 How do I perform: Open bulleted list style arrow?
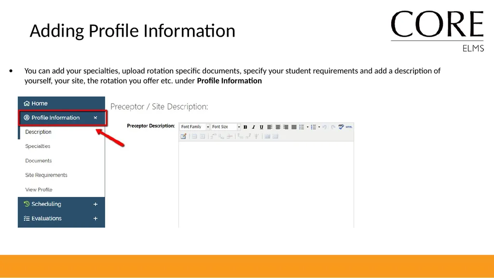[307, 127]
